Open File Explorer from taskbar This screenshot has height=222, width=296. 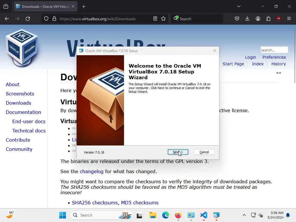point(153,215)
